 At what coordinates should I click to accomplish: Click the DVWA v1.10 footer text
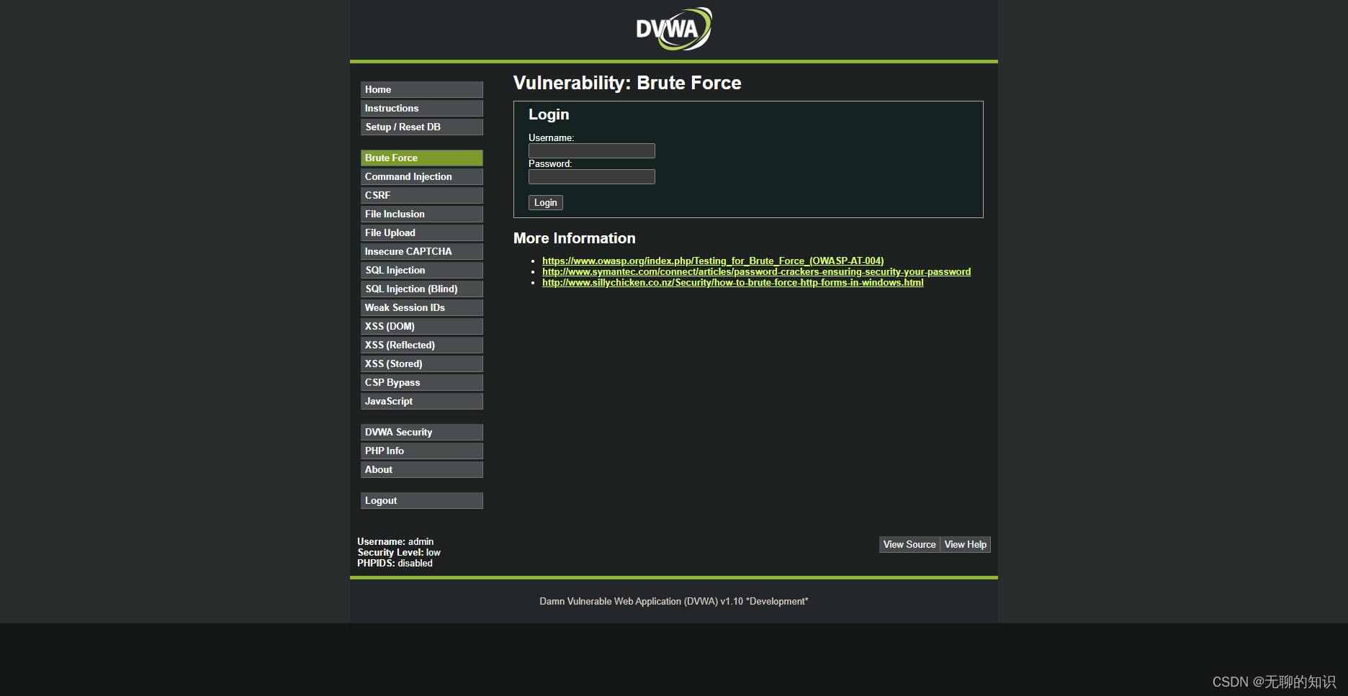(674, 601)
